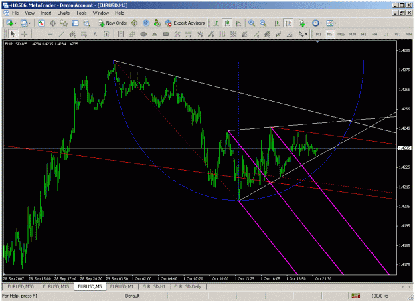Select the text A tool
The height and width of the screenshot is (301, 415).
pos(95,34)
